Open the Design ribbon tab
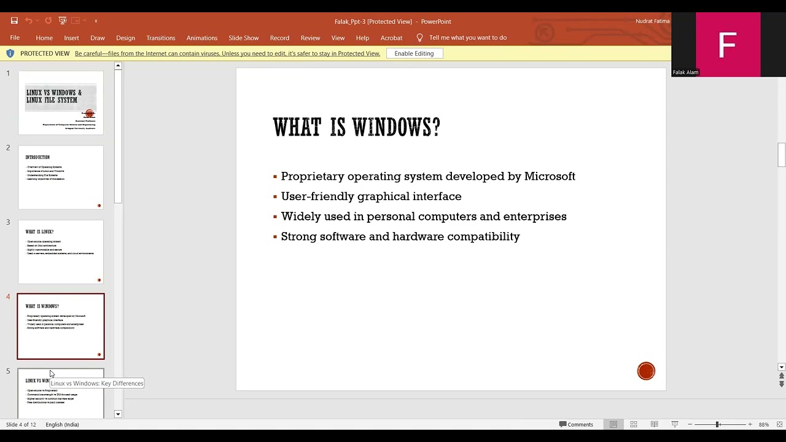The height and width of the screenshot is (442, 786). (125, 37)
